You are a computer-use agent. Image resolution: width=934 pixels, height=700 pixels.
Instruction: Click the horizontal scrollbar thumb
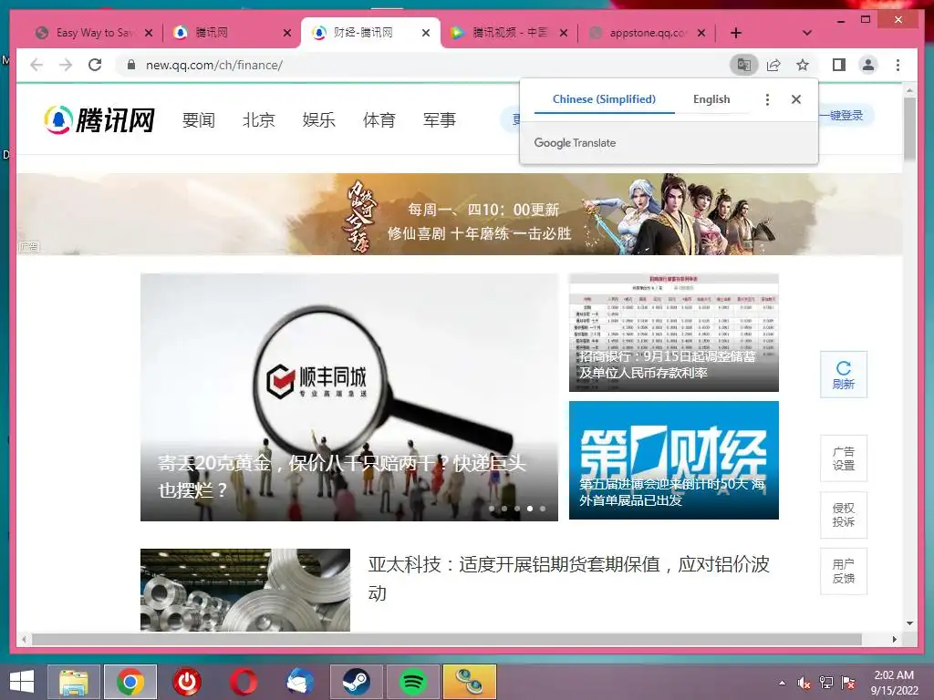[x=446, y=639]
